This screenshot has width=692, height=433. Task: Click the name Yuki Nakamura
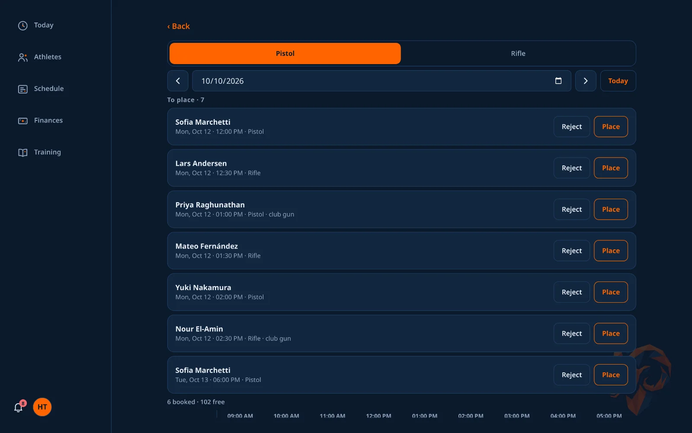pyautogui.click(x=203, y=288)
